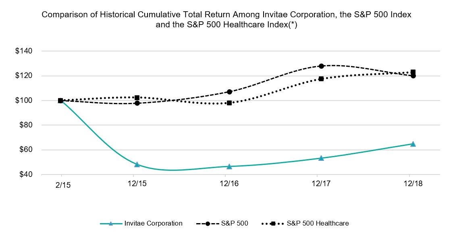Screen dimensions: 455x234
Task: Click Invitae triangle marker at 12/16
Action: (229, 166)
